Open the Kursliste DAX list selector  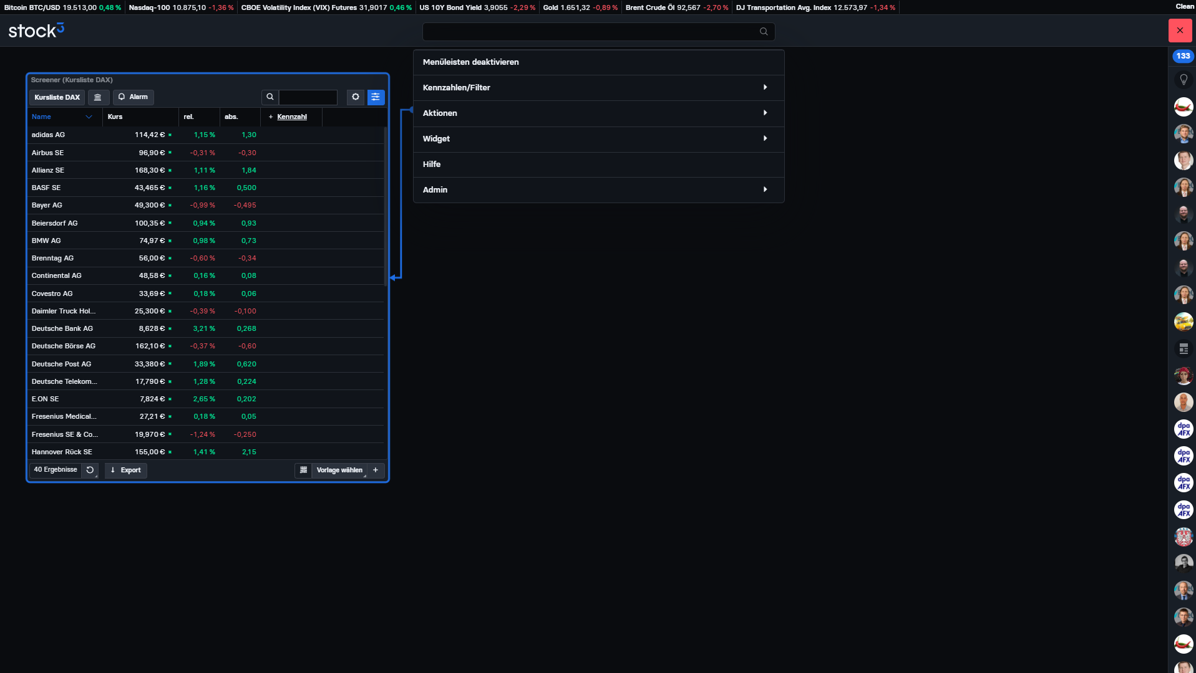point(57,97)
